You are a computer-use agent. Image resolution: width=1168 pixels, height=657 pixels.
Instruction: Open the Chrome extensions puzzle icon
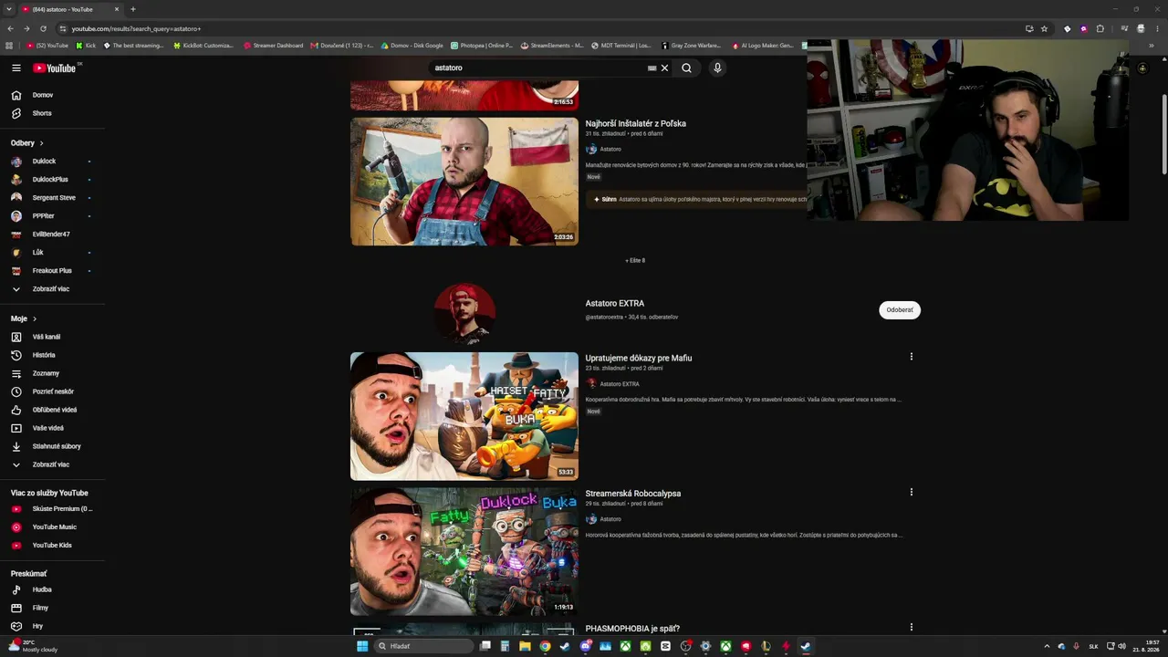click(x=1100, y=28)
